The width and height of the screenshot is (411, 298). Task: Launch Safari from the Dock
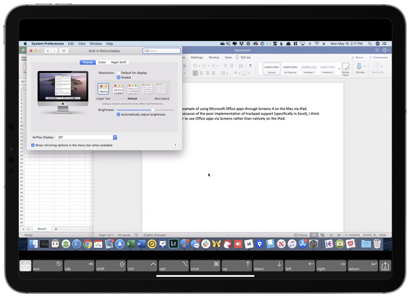76,244
